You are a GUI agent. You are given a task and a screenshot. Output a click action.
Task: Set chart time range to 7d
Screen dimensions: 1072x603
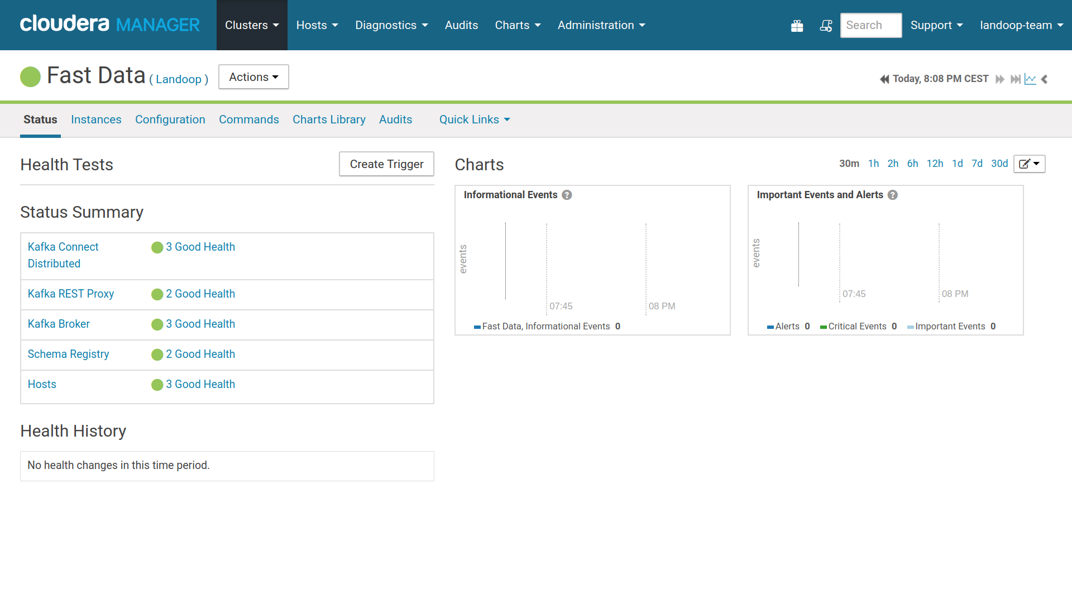977,164
